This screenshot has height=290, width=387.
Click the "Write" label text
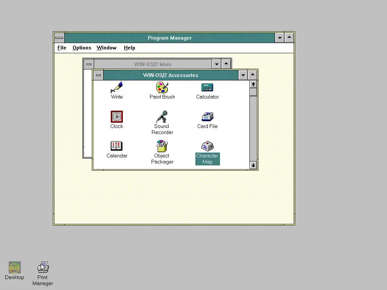click(117, 97)
